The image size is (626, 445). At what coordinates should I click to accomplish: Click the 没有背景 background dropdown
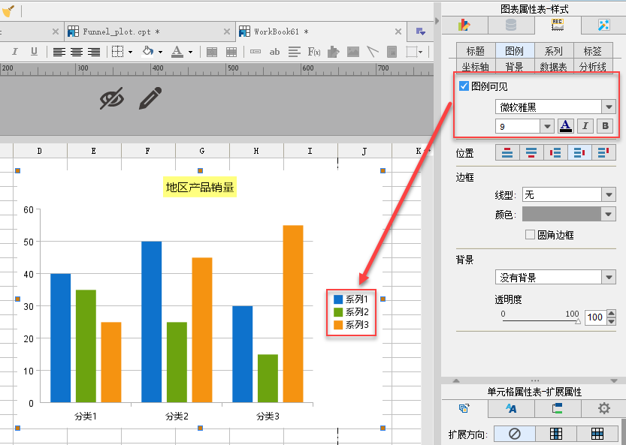click(555, 277)
